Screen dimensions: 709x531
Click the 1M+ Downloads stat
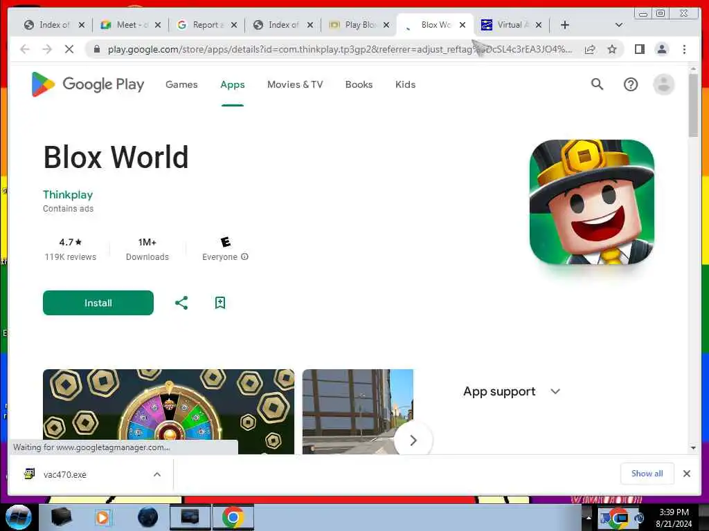[147, 249]
